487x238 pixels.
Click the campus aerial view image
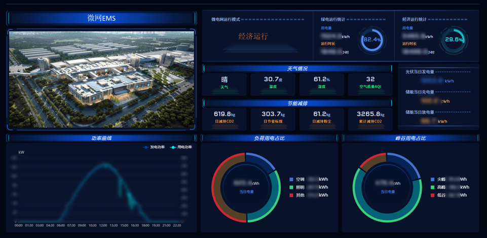(101, 79)
